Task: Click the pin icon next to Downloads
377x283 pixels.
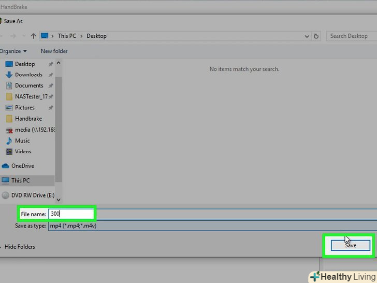Action: tap(51, 75)
